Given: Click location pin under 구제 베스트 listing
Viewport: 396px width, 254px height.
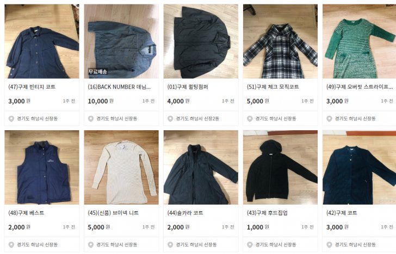Looking at the screenshot, I should coord(11,245).
